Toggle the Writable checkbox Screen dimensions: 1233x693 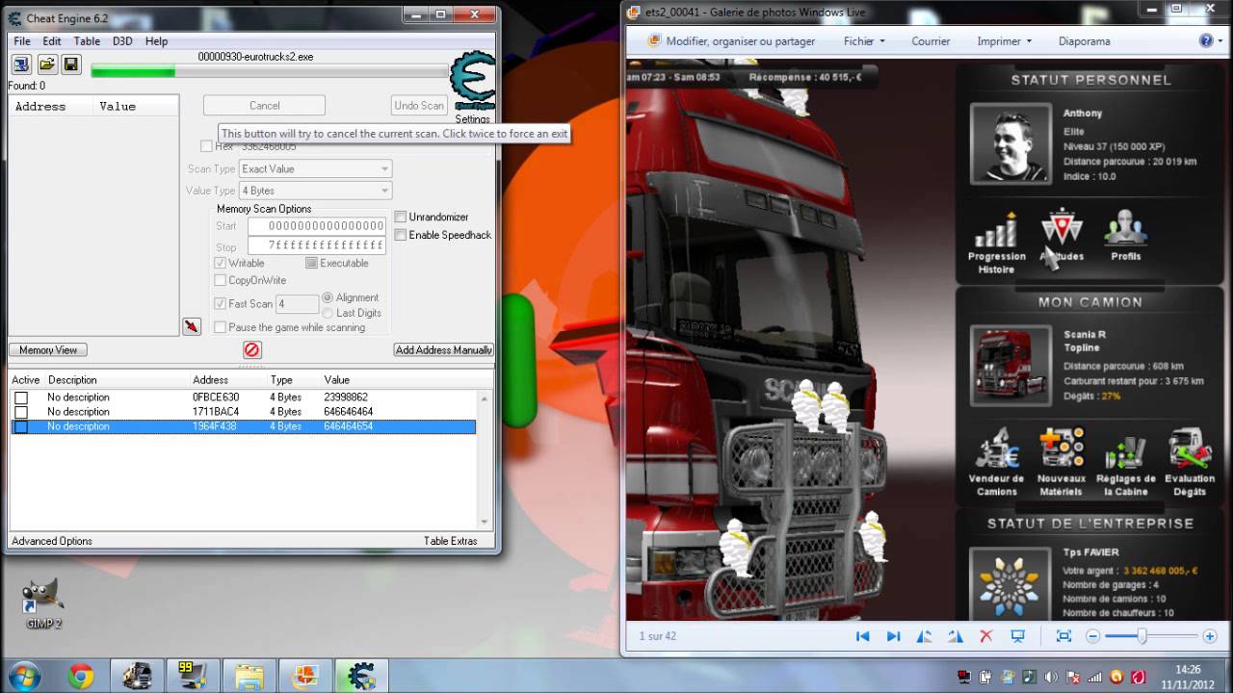tap(220, 263)
